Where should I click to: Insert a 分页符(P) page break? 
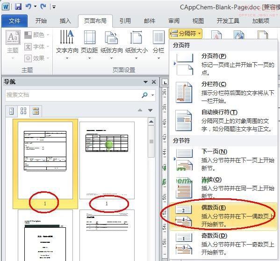click(223, 64)
